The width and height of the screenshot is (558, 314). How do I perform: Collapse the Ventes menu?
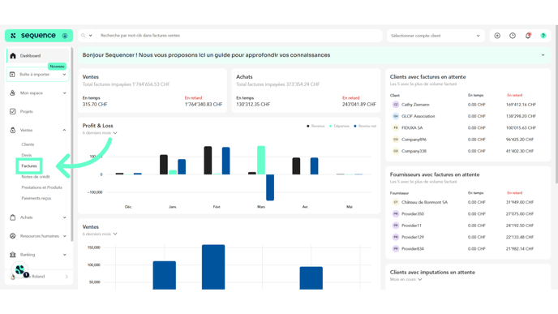(64, 131)
